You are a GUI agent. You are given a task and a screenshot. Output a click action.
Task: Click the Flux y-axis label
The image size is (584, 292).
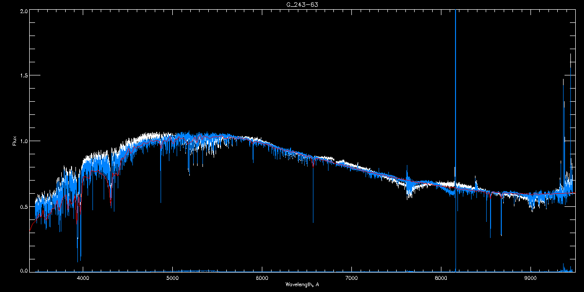point(15,141)
